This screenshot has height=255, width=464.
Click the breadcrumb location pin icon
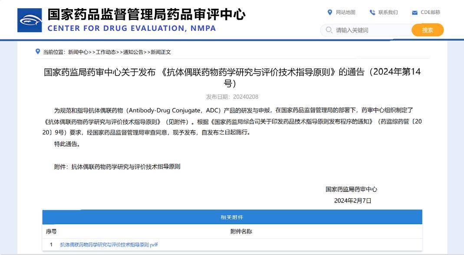(x=38, y=52)
